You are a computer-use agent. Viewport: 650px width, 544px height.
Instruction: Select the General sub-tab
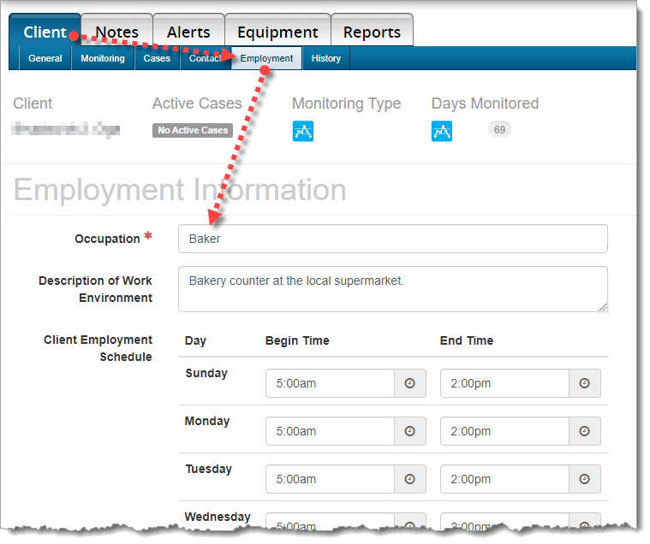point(45,58)
